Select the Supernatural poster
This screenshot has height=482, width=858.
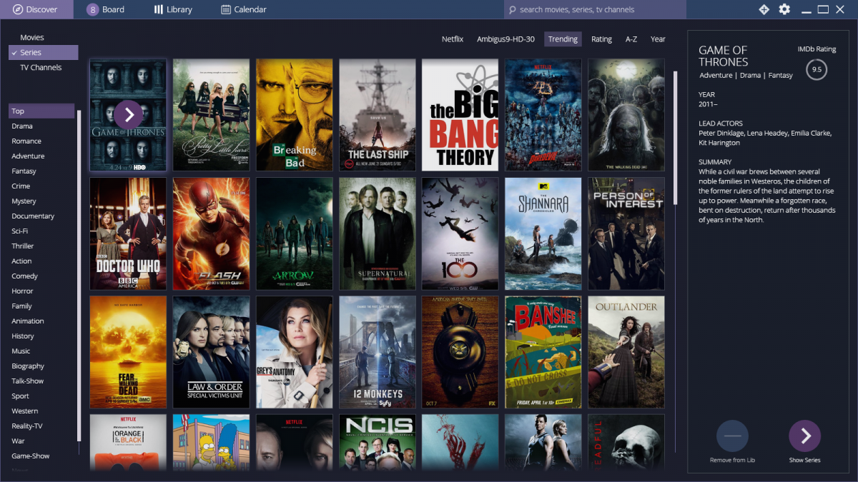(x=377, y=234)
